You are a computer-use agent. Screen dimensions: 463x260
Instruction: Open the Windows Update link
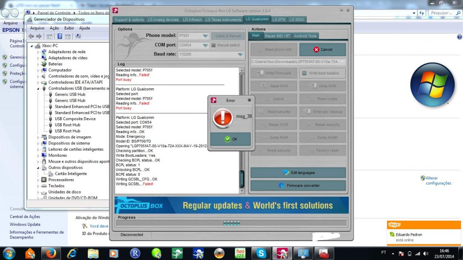(x=25, y=224)
